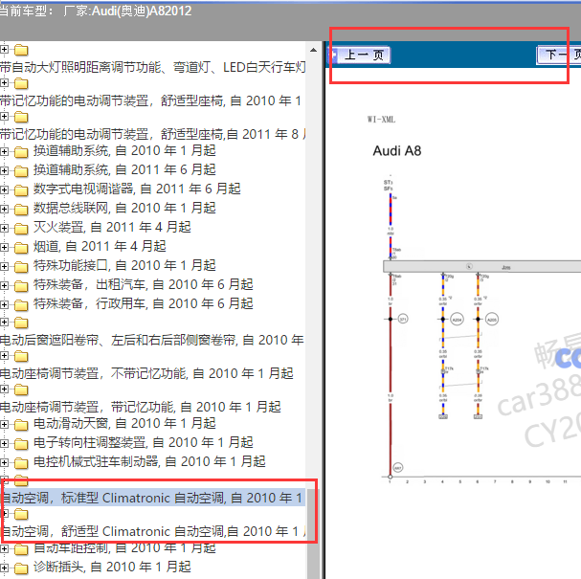Expand the 灭火装置 tree node

pyautogui.click(x=4, y=229)
